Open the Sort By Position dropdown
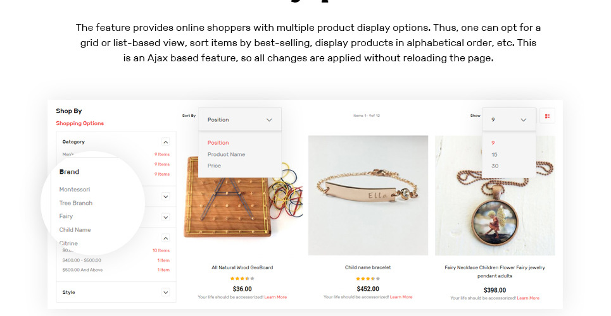Image resolution: width=611 pixels, height=316 pixels. [240, 119]
